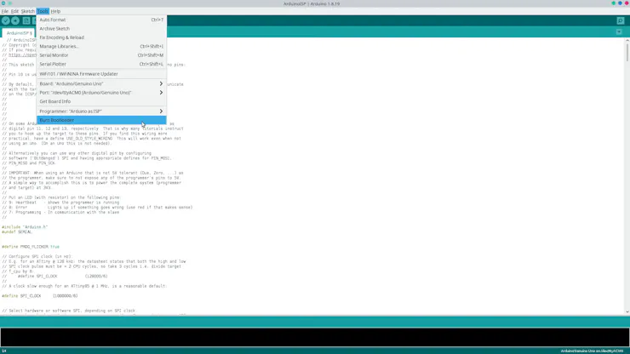Close the open Tools menu
The width and height of the screenshot is (630, 354).
point(43,11)
